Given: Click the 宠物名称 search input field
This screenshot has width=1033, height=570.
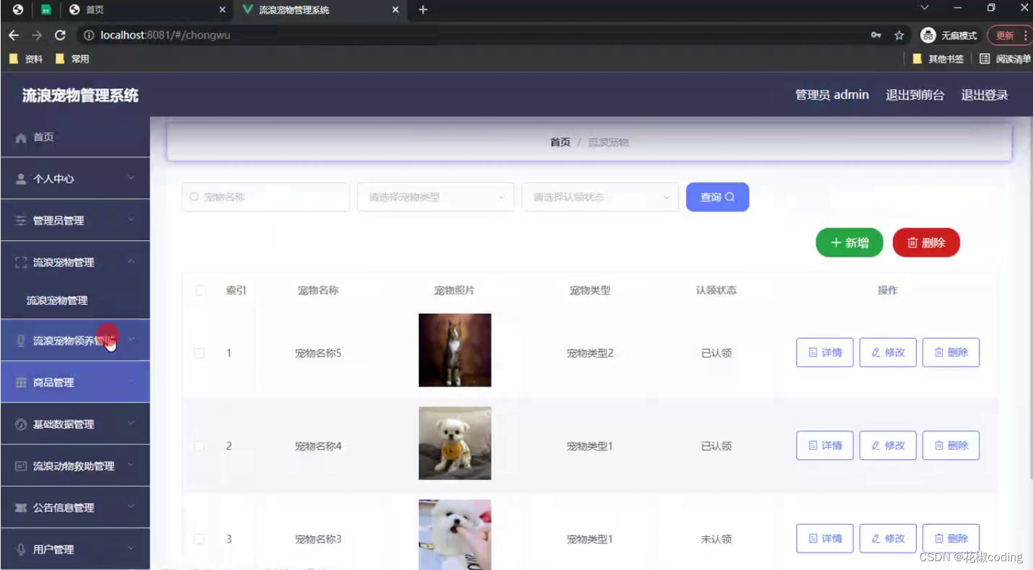Looking at the screenshot, I should click(265, 197).
